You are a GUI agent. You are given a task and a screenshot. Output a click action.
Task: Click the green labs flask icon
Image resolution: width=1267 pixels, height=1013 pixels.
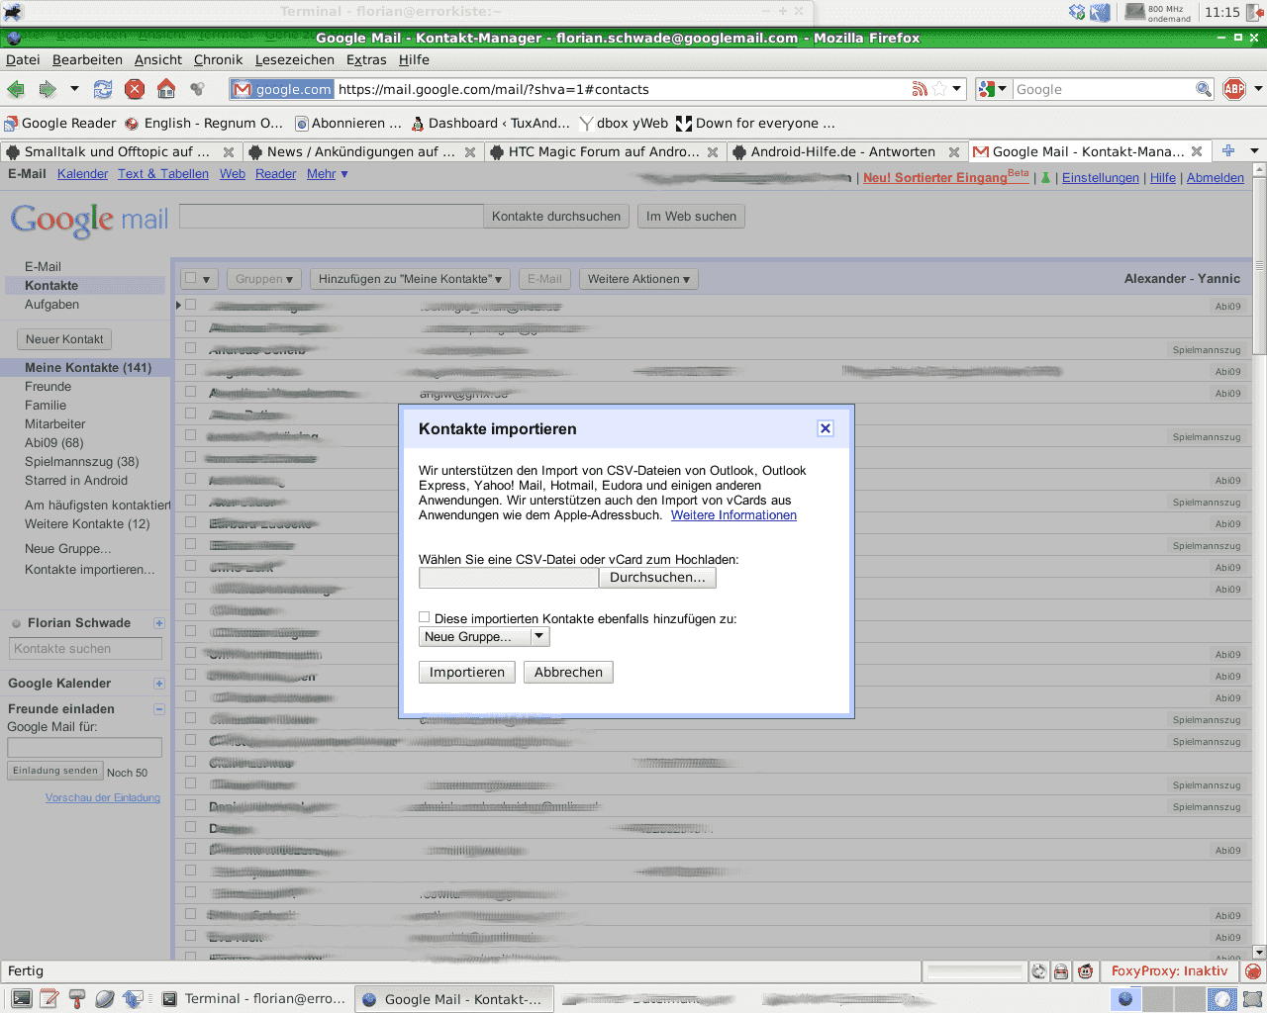coord(1045,178)
